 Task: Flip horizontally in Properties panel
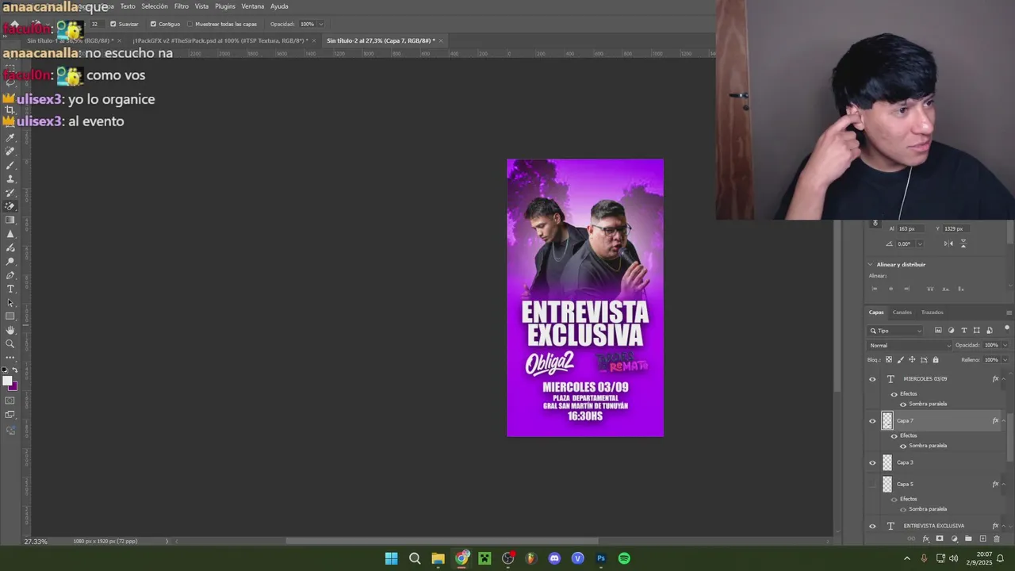pos(948,243)
